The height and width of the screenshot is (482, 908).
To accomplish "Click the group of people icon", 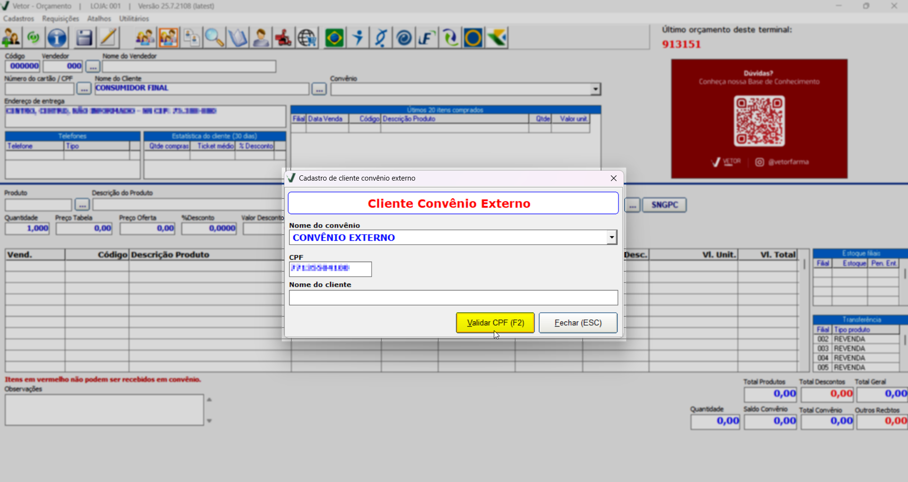I will [145, 38].
